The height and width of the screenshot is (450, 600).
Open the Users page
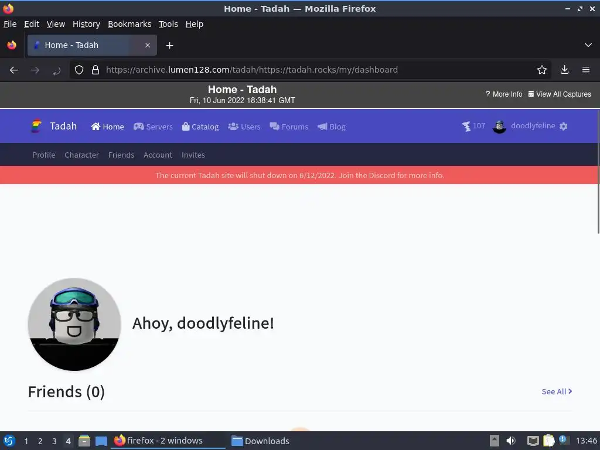click(x=244, y=127)
